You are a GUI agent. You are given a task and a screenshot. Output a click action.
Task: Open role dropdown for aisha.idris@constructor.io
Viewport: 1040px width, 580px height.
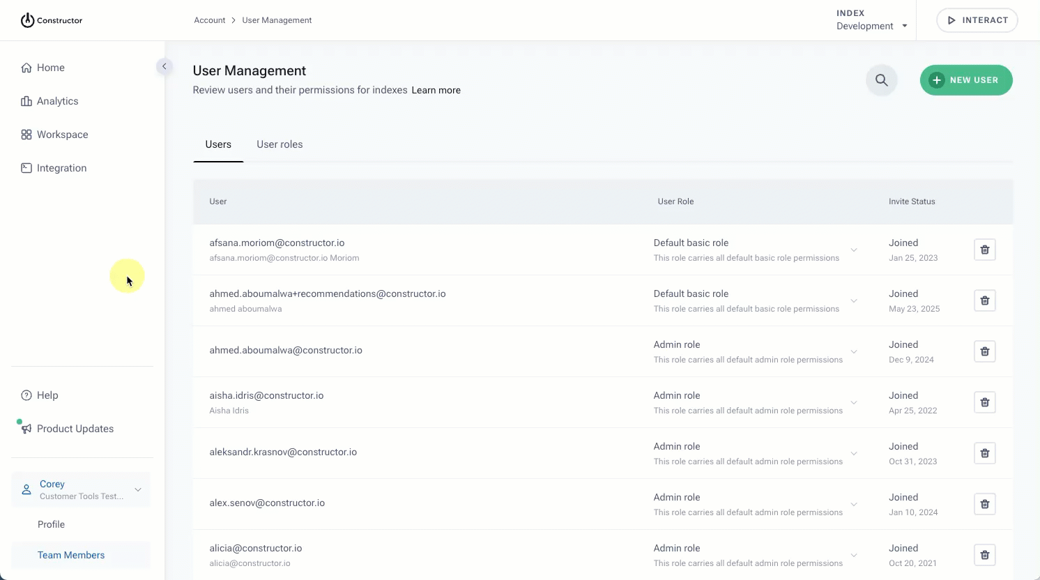tap(854, 402)
